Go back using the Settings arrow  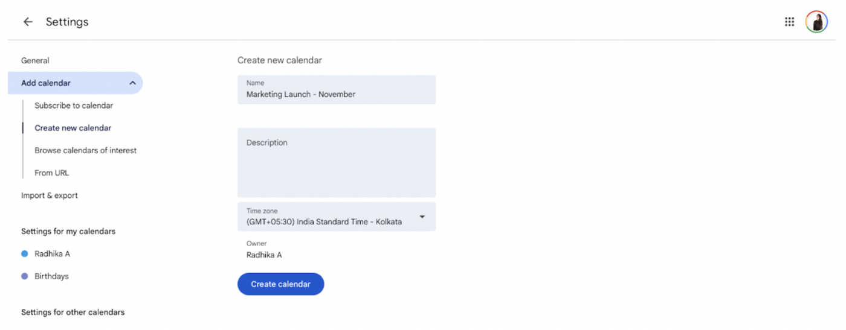[x=28, y=22]
